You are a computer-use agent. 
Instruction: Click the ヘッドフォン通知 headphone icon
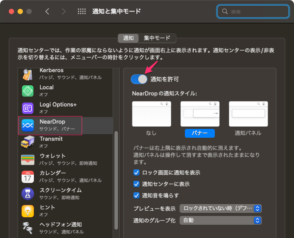28,228
